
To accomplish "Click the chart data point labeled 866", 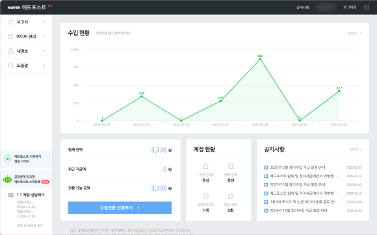I will tap(260, 59).
